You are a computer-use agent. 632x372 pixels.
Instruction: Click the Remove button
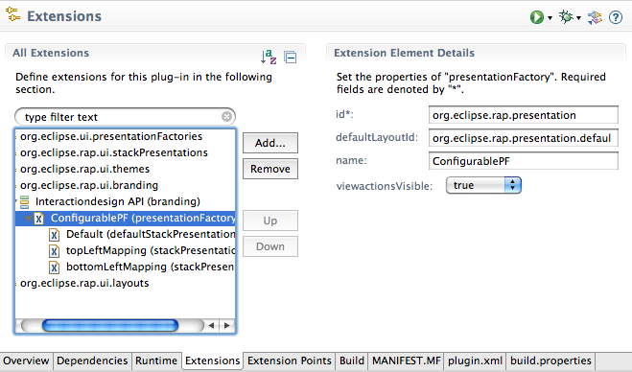270,169
